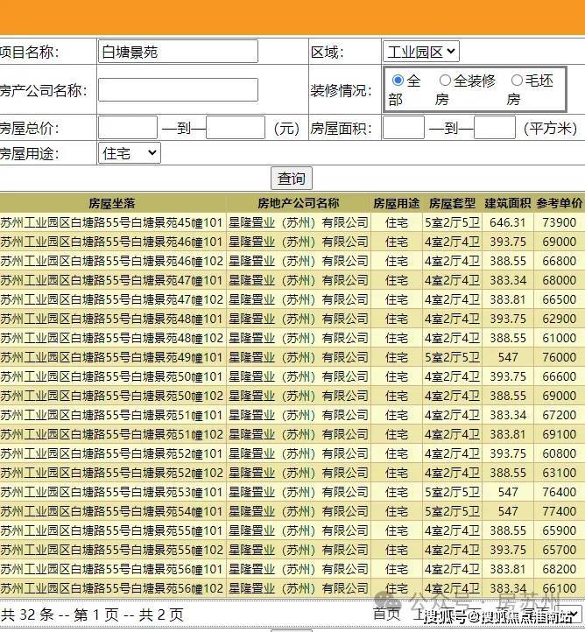Click the 66500 reference price cell
The height and width of the screenshot is (632, 585).
coord(560,299)
